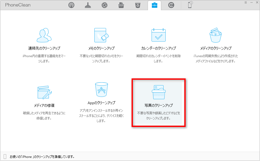Click the text 破損したメディアを再生できるように修復します
Image resolution: width=260 pixels, height=161 pixels.
(44, 116)
